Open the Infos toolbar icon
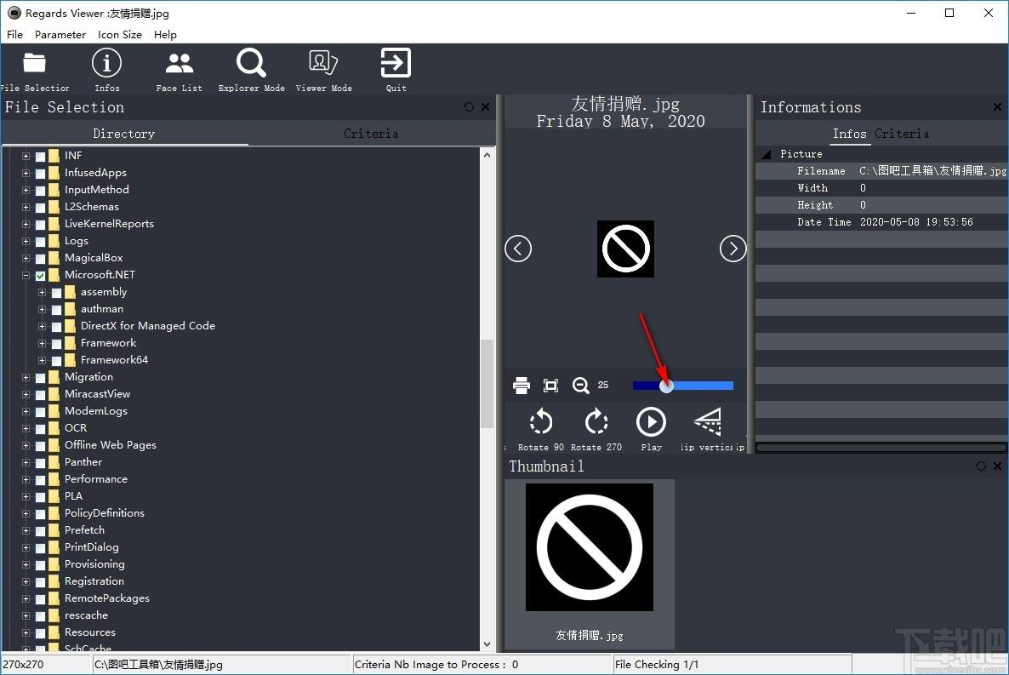 tap(107, 63)
